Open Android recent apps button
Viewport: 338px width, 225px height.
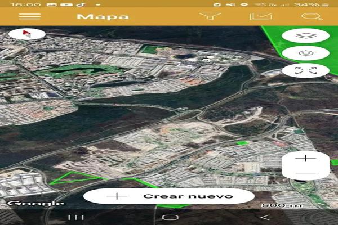click(x=76, y=217)
